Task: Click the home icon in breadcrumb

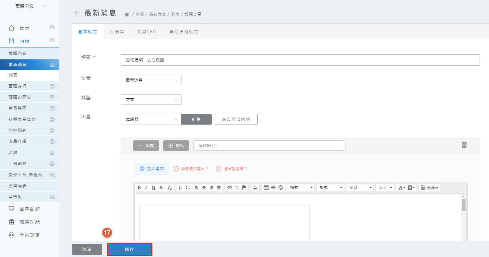Action: 127,14
